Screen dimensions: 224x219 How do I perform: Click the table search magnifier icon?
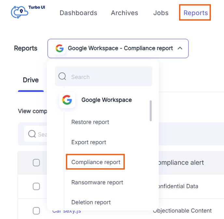tap(32, 134)
